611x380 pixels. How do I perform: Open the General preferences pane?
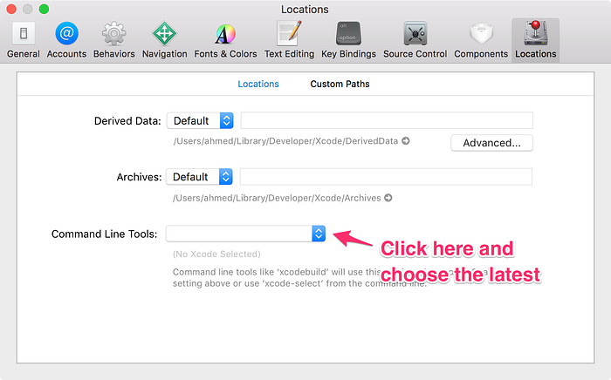[24, 40]
